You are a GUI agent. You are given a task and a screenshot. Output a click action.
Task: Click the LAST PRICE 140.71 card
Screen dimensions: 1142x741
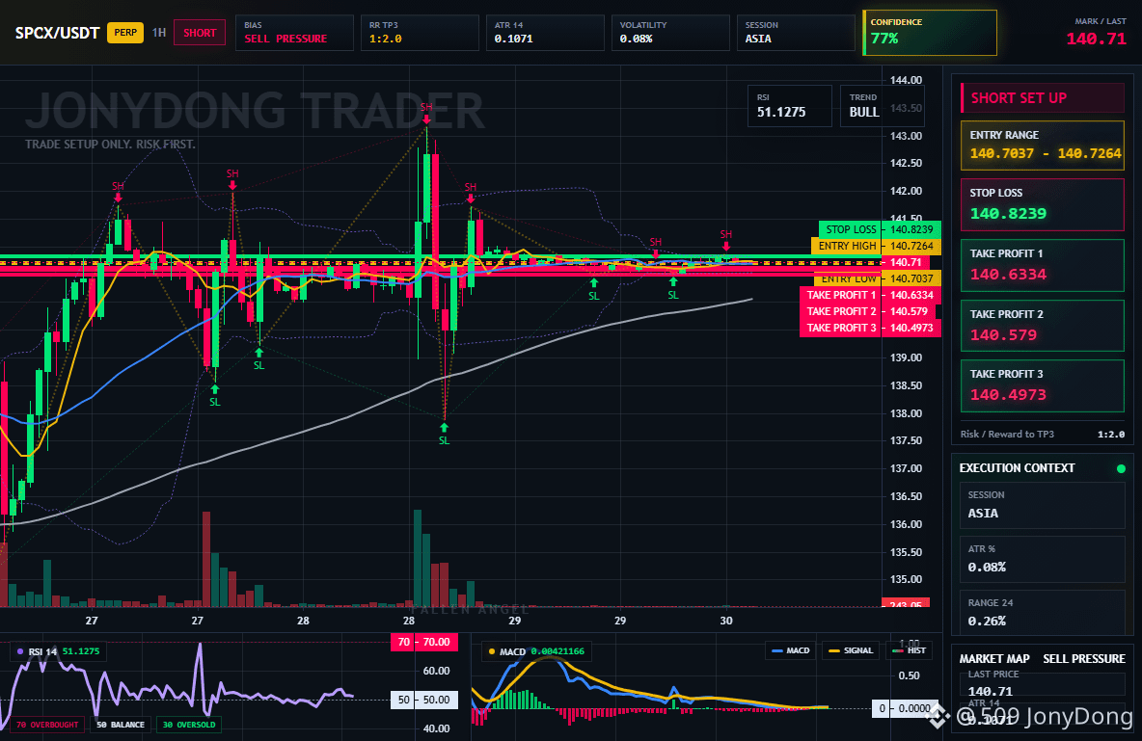(x=1043, y=683)
